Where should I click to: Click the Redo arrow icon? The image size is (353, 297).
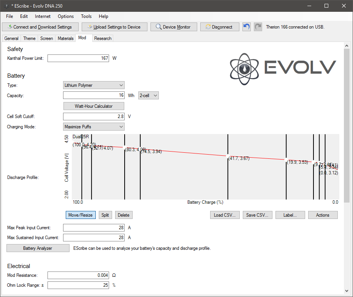click(x=258, y=27)
